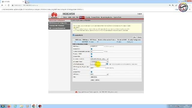Open the LAN tab
This screenshot has width=192, height=108.
(x=73, y=17)
